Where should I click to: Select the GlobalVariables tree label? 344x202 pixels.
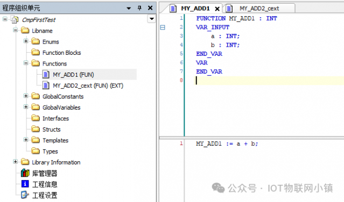point(61,107)
